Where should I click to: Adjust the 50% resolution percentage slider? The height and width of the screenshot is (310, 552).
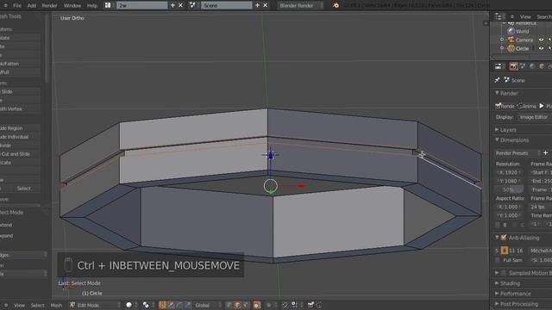tap(509, 189)
